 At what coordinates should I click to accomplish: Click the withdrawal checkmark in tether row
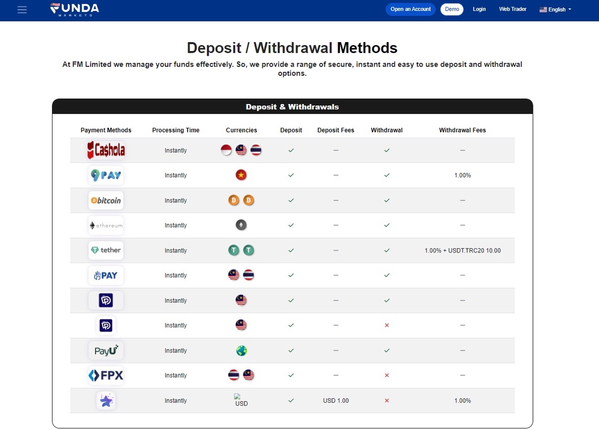pos(387,250)
